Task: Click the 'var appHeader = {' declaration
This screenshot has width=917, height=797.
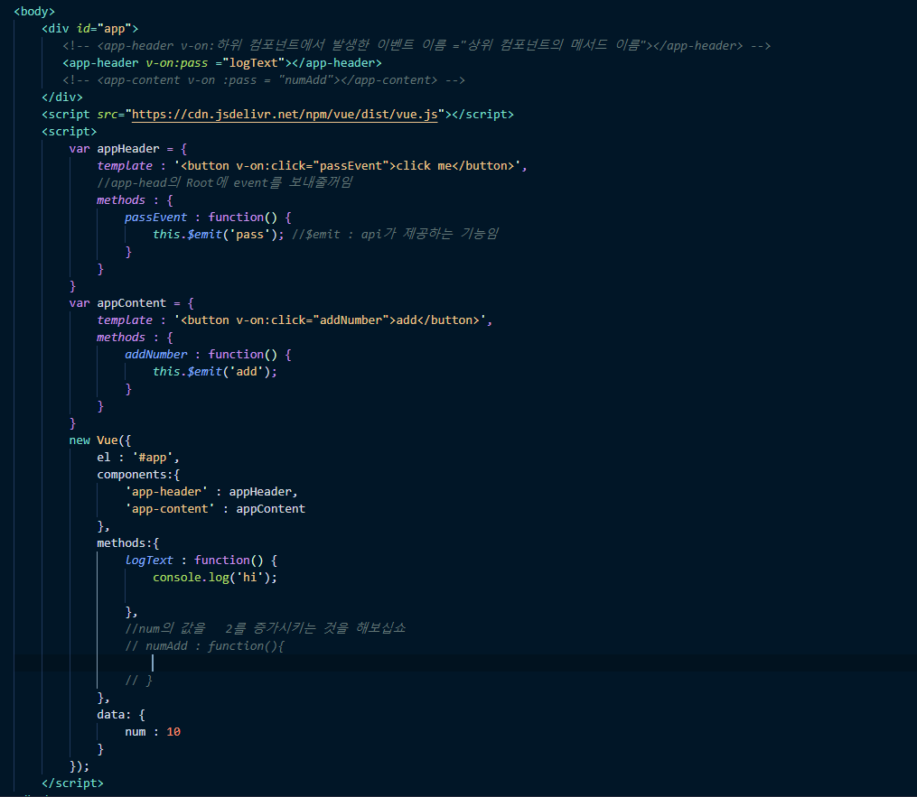Action: [128, 149]
